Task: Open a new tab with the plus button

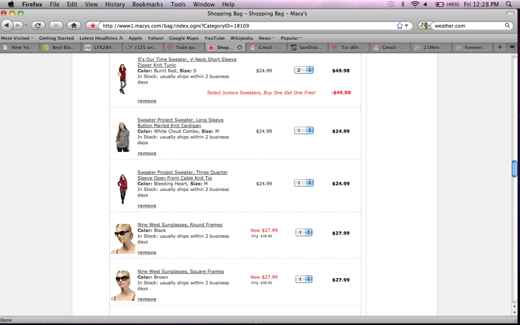Action: [x=500, y=47]
